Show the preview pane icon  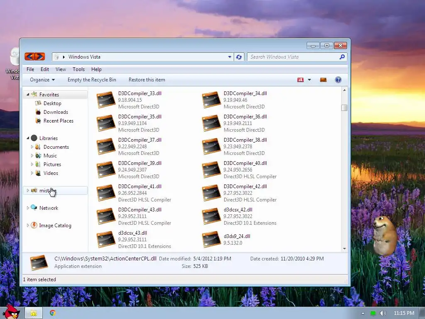pyautogui.click(x=323, y=80)
